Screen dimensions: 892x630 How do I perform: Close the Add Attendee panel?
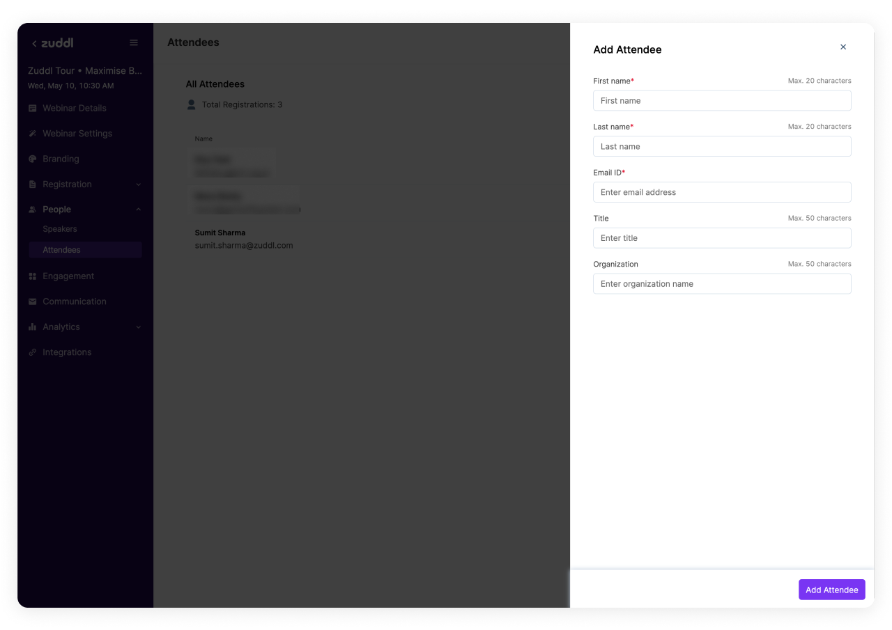(843, 47)
